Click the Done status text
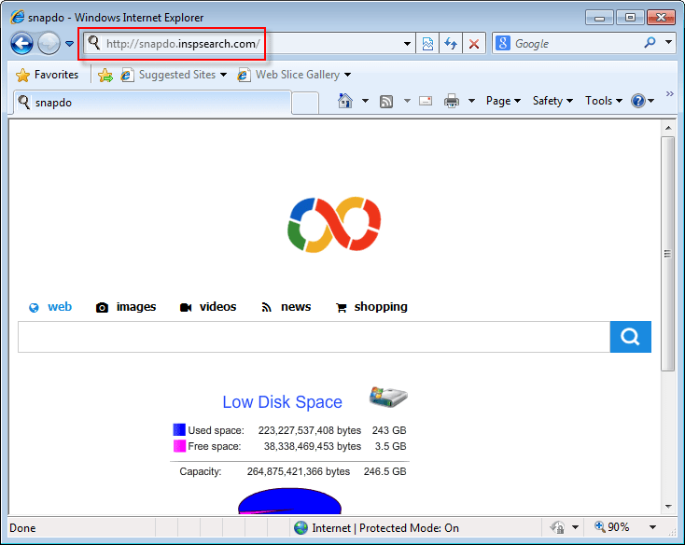The width and height of the screenshot is (685, 545). point(22,528)
